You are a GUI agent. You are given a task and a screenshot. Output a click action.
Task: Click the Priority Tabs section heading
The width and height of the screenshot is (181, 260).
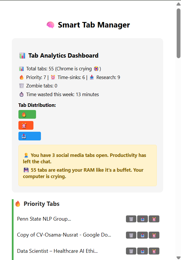(x=42, y=204)
